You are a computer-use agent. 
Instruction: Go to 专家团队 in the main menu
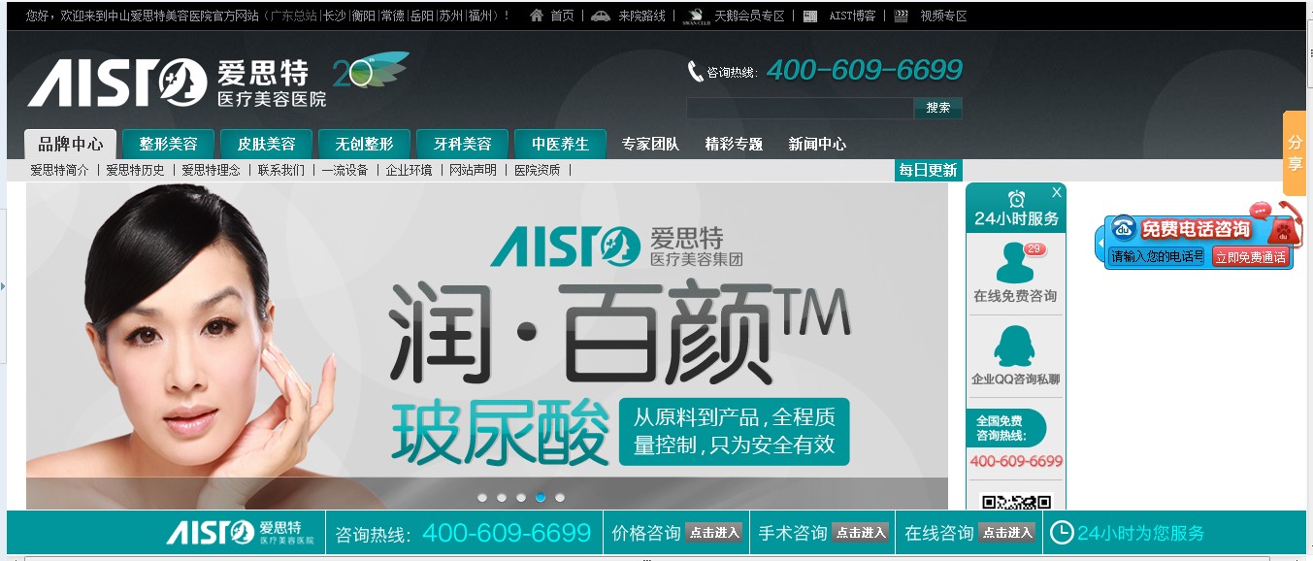click(650, 144)
